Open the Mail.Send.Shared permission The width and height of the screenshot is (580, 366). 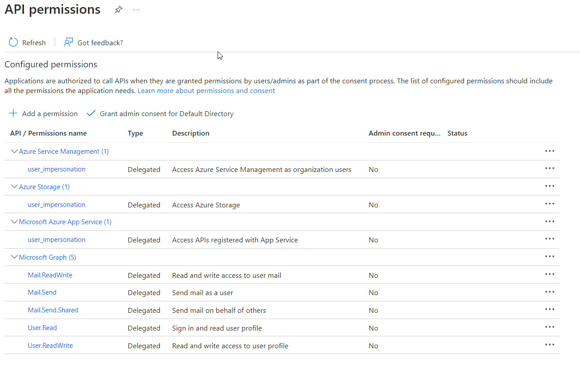pyautogui.click(x=53, y=310)
